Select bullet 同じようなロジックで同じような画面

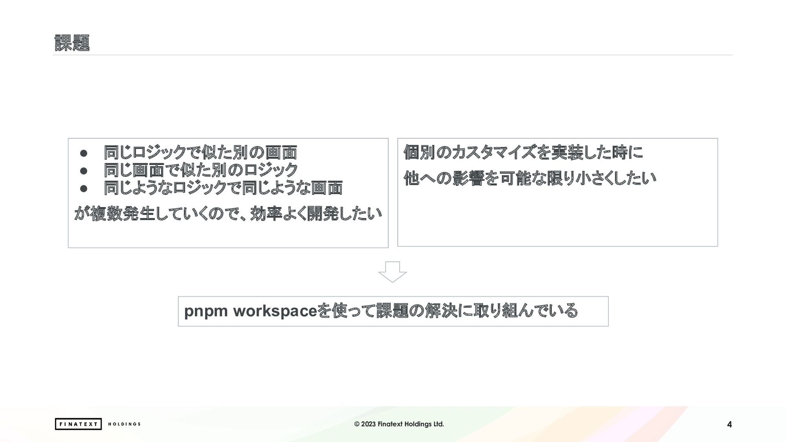coord(223,188)
